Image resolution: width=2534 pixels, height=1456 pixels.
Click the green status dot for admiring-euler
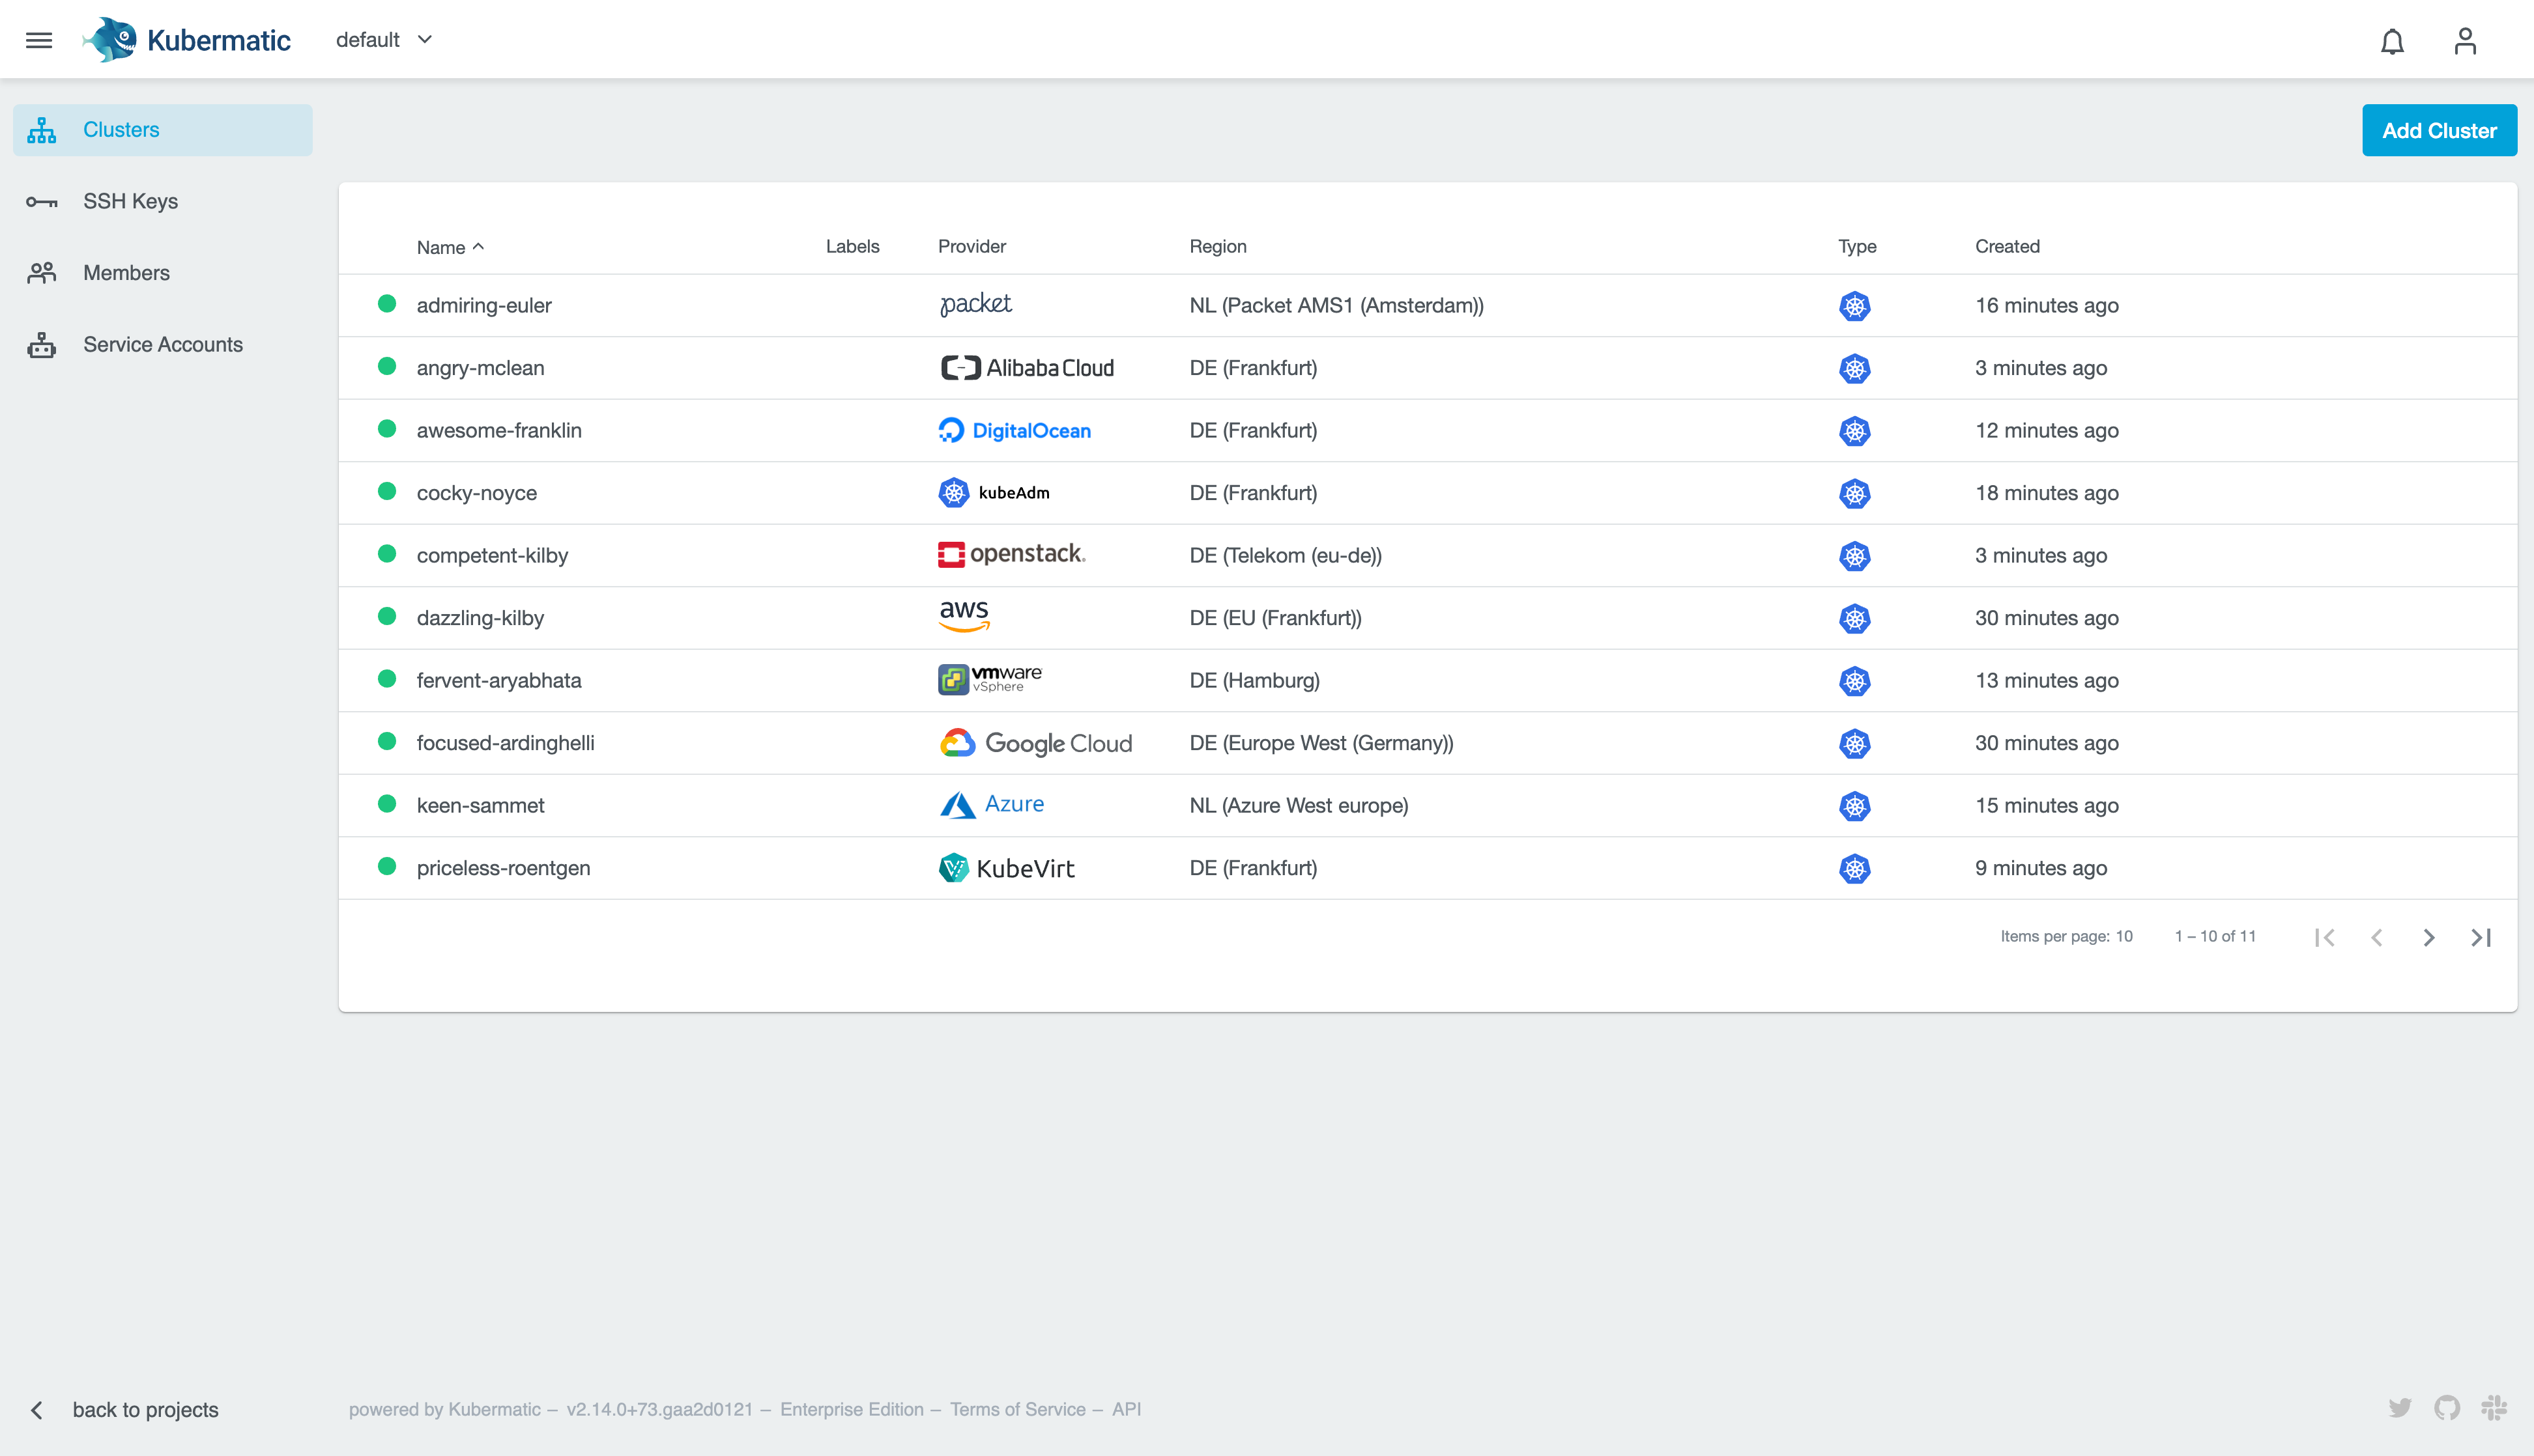[x=387, y=304]
